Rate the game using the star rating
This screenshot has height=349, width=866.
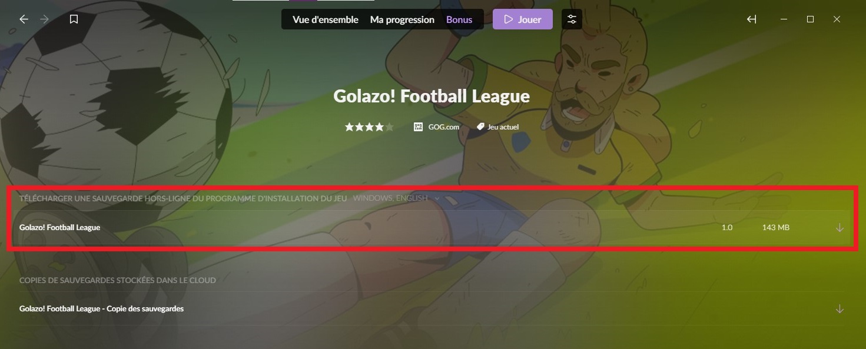369,127
